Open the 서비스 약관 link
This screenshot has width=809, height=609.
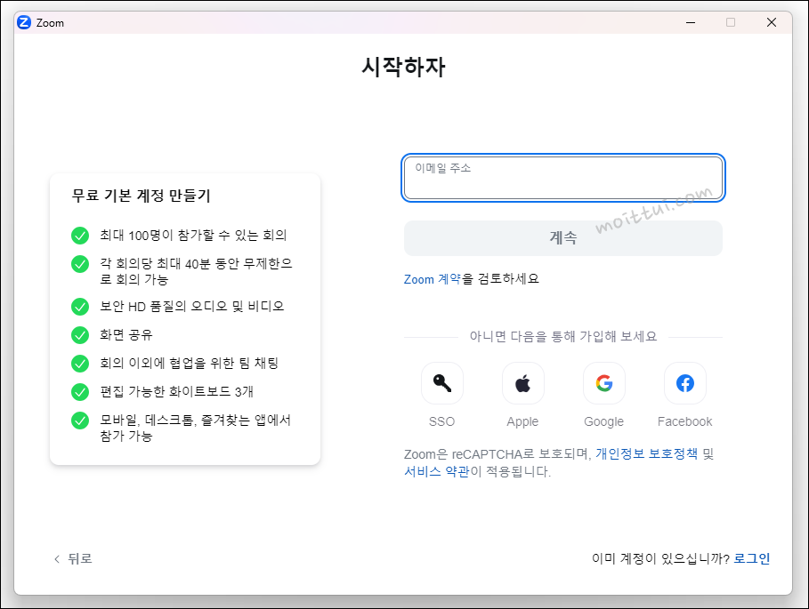pos(436,471)
